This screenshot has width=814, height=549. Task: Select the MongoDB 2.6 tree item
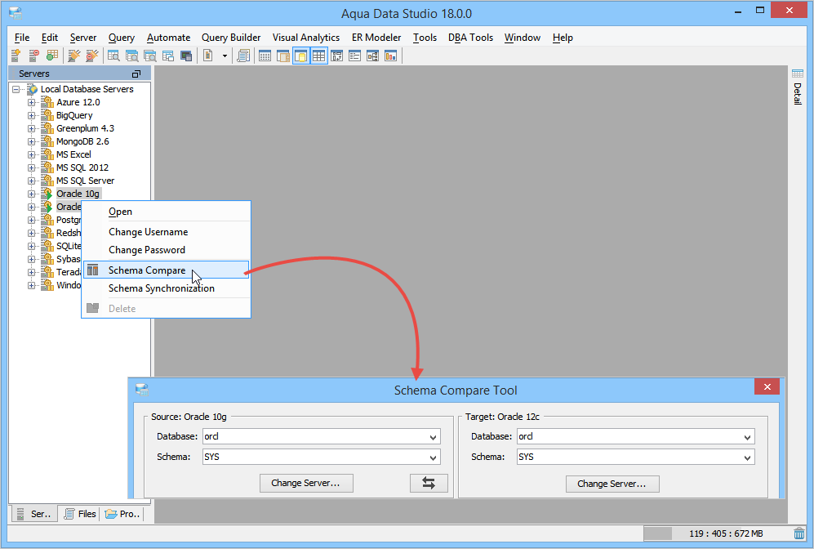click(x=82, y=141)
